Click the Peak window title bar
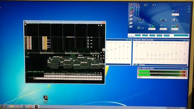The image size is (194, 109). (x=162, y=68)
